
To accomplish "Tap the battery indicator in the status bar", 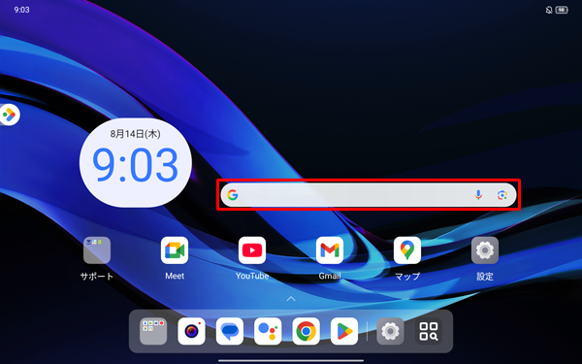I will coord(562,10).
